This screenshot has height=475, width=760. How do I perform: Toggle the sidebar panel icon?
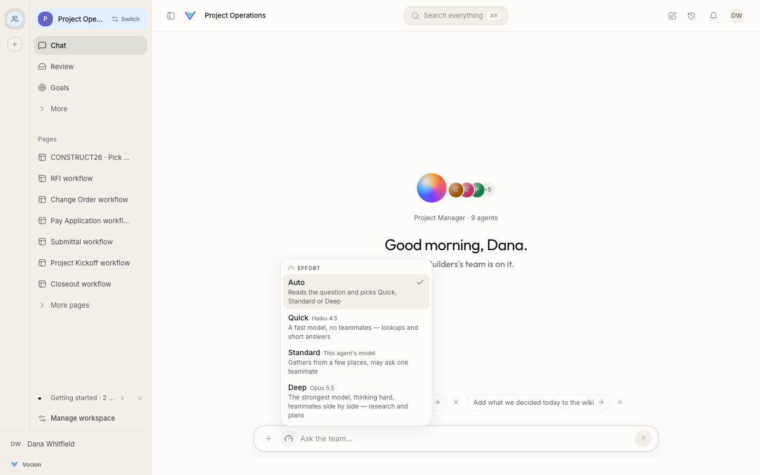click(x=171, y=16)
